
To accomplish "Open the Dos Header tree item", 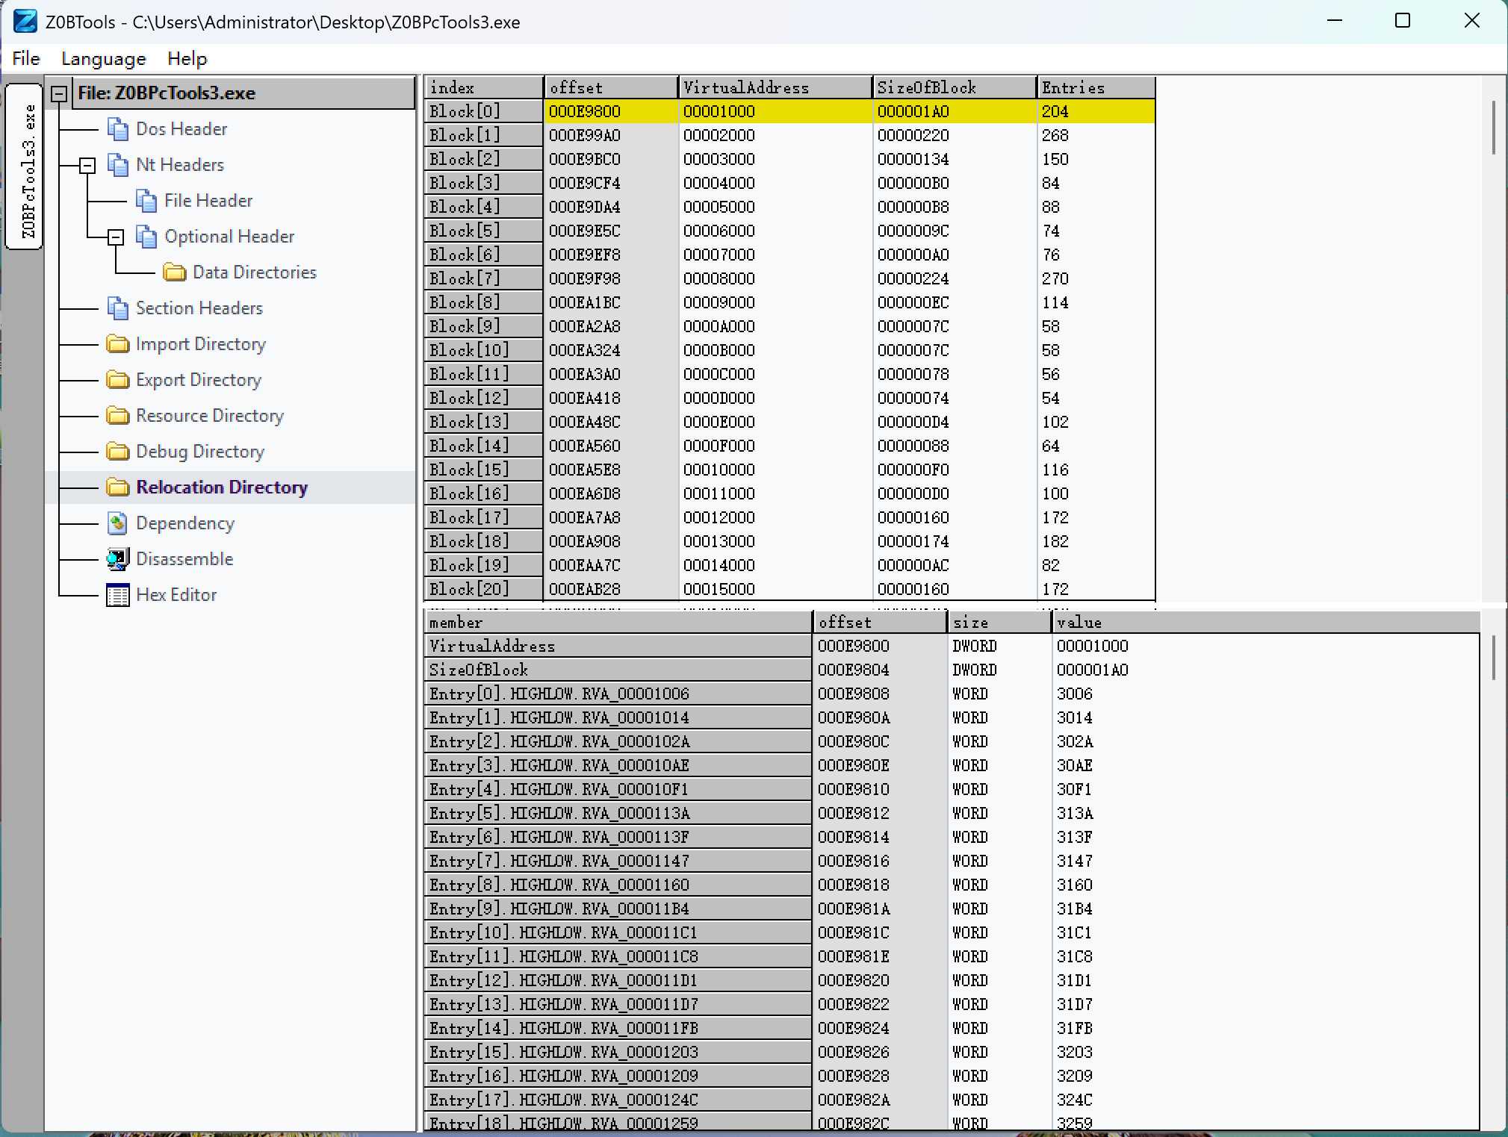I will pos(181,128).
